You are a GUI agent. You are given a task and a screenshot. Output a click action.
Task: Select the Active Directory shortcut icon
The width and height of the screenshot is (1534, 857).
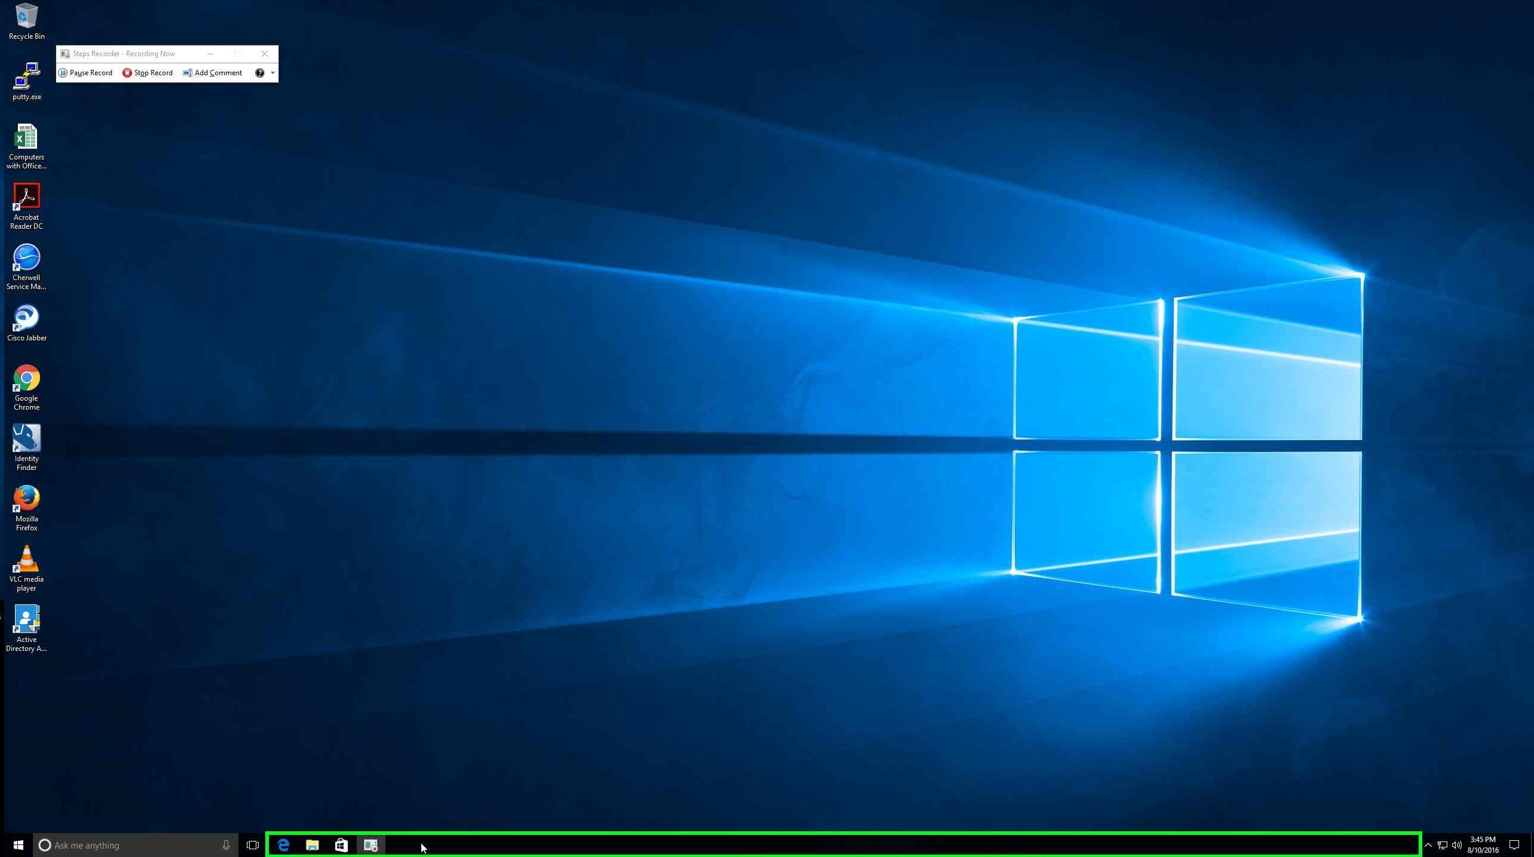[x=26, y=629]
